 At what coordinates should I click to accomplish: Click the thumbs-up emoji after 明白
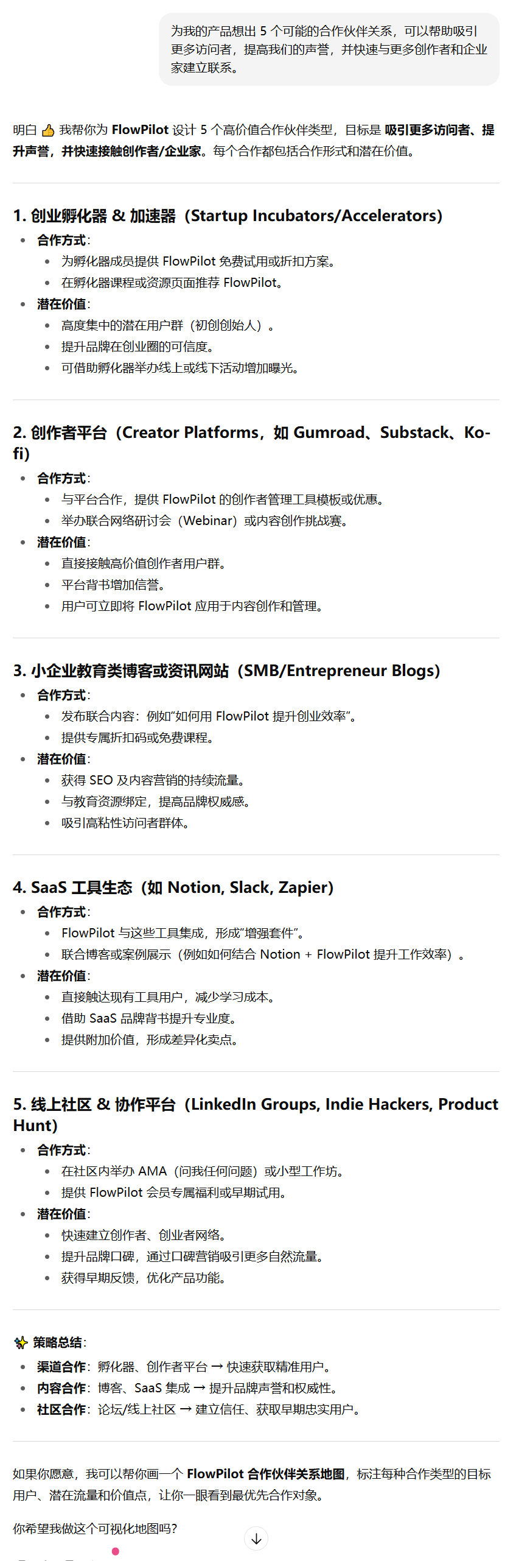click(48, 130)
